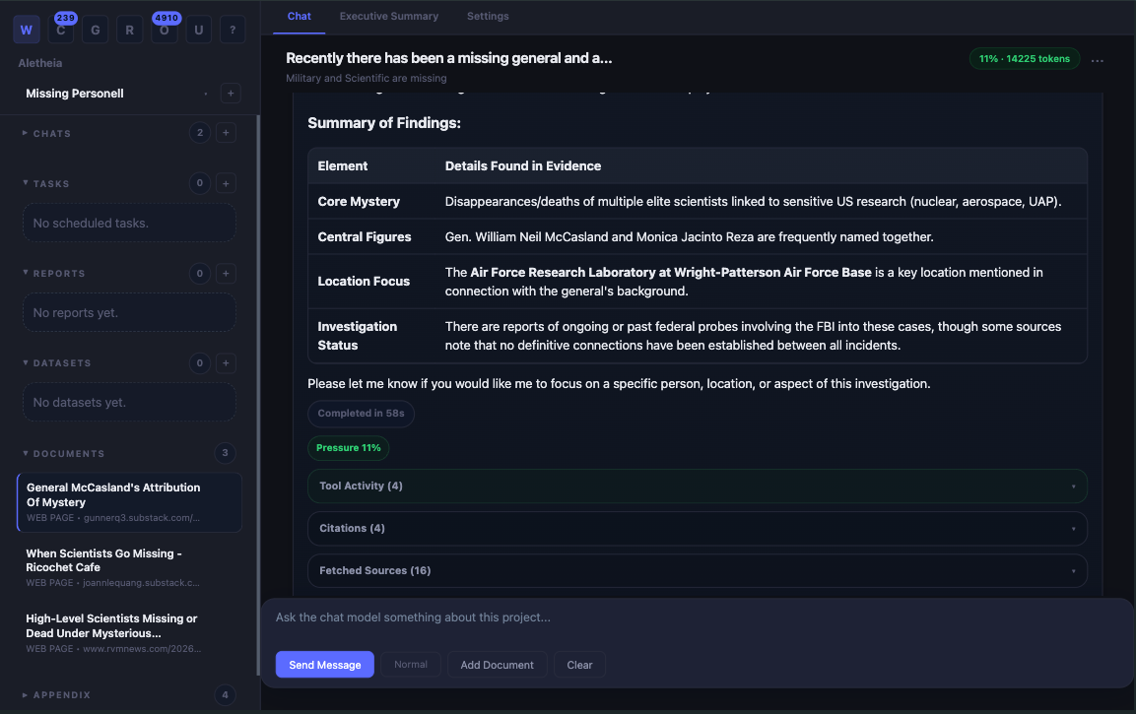This screenshot has height=714, width=1136.
Task: Add new project next to Missing Personell
Action: click(231, 93)
